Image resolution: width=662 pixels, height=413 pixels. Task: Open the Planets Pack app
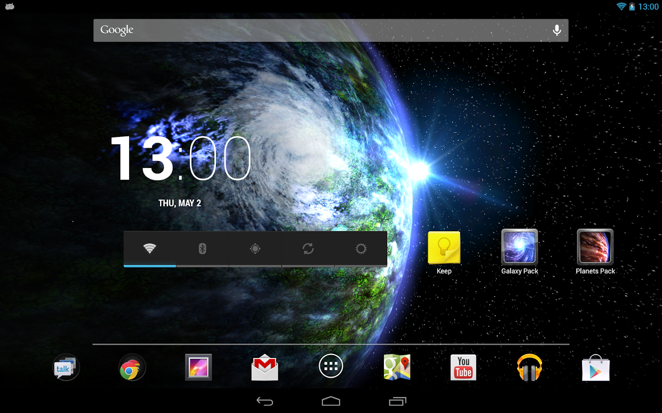pyautogui.click(x=595, y=248)
